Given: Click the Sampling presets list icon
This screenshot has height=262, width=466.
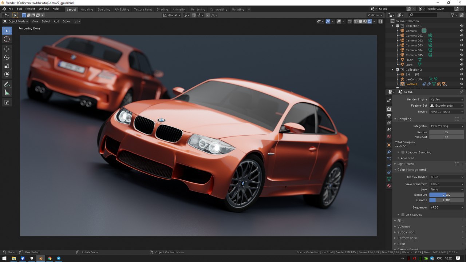Looking at the screenshot, I should (457, 119).
